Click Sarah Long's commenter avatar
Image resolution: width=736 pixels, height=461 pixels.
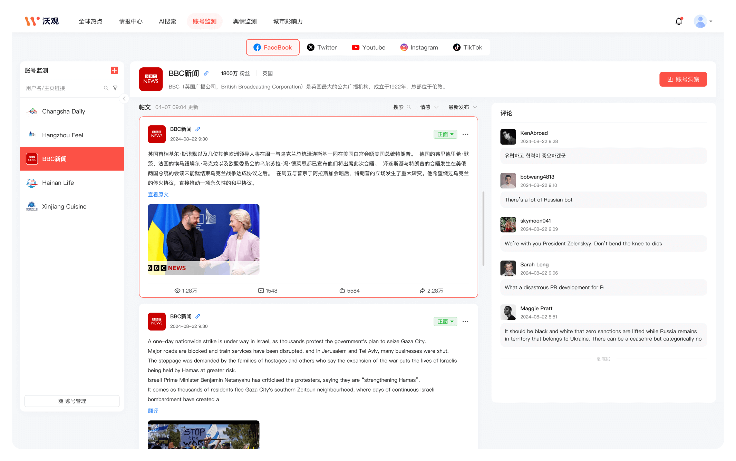[508, 268]
